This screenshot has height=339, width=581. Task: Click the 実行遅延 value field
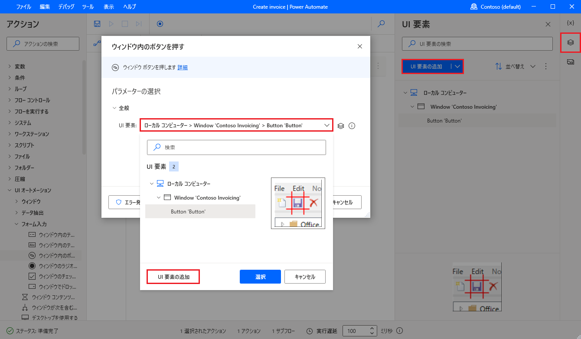click(356, 331)
